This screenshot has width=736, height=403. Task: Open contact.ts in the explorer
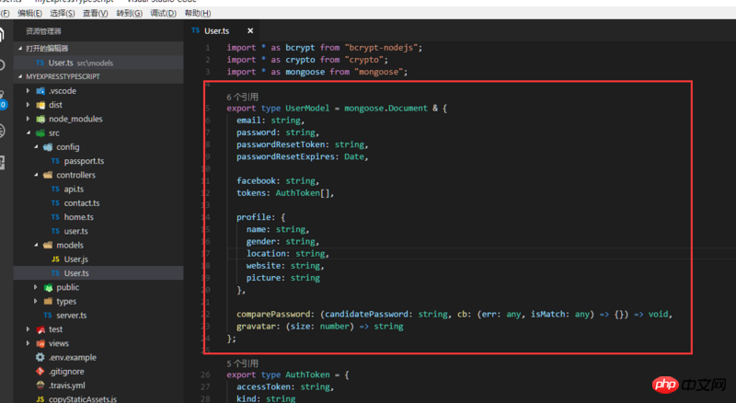pos(82,203)
